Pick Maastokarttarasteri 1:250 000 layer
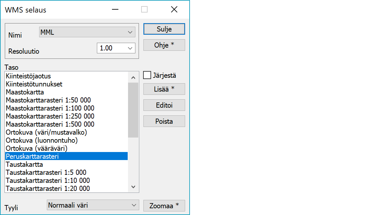 50,116
